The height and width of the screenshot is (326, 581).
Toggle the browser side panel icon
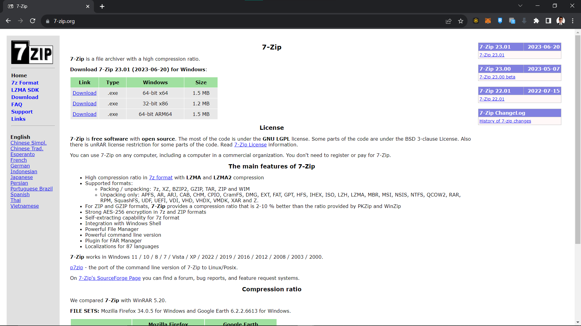(x=548, y=21)
